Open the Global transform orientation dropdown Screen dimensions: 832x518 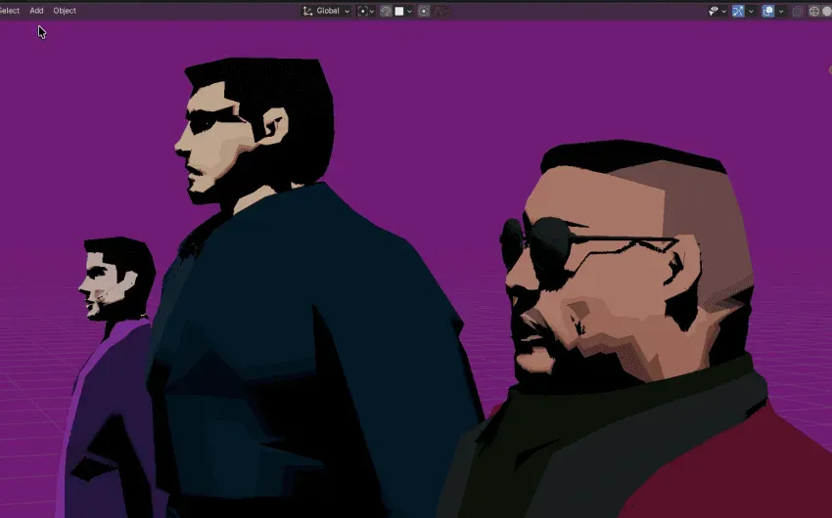tap(326, 11)
